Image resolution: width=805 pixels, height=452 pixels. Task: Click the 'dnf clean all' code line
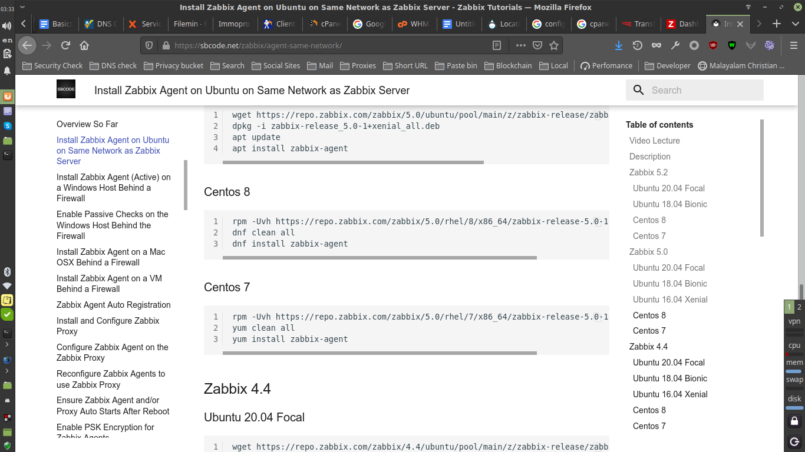point(263,232)
